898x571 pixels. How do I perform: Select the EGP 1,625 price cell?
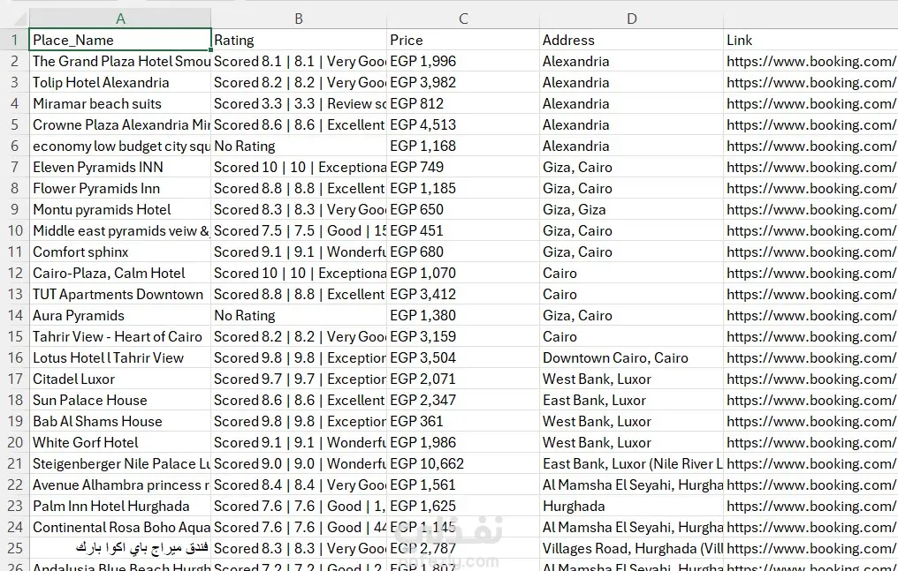coord(463,506)
